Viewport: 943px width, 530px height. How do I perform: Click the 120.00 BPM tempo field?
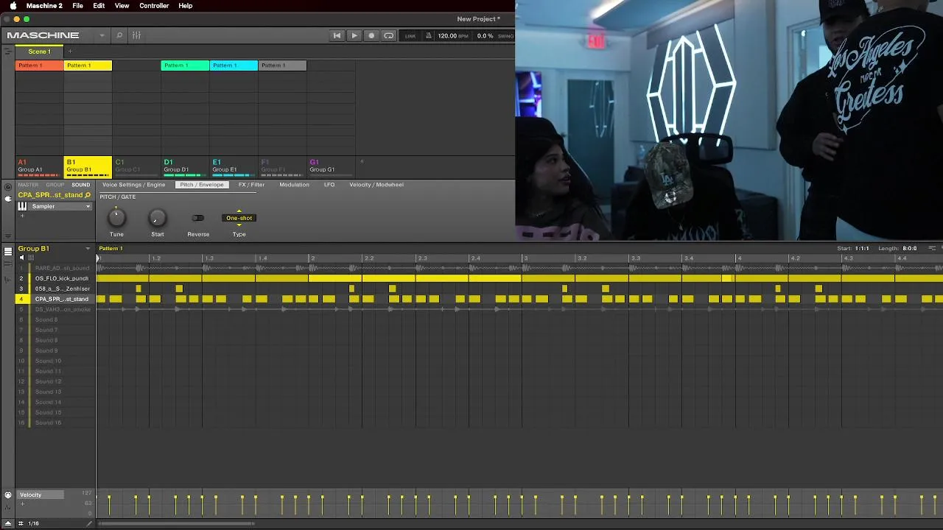(x=452, y=35)
